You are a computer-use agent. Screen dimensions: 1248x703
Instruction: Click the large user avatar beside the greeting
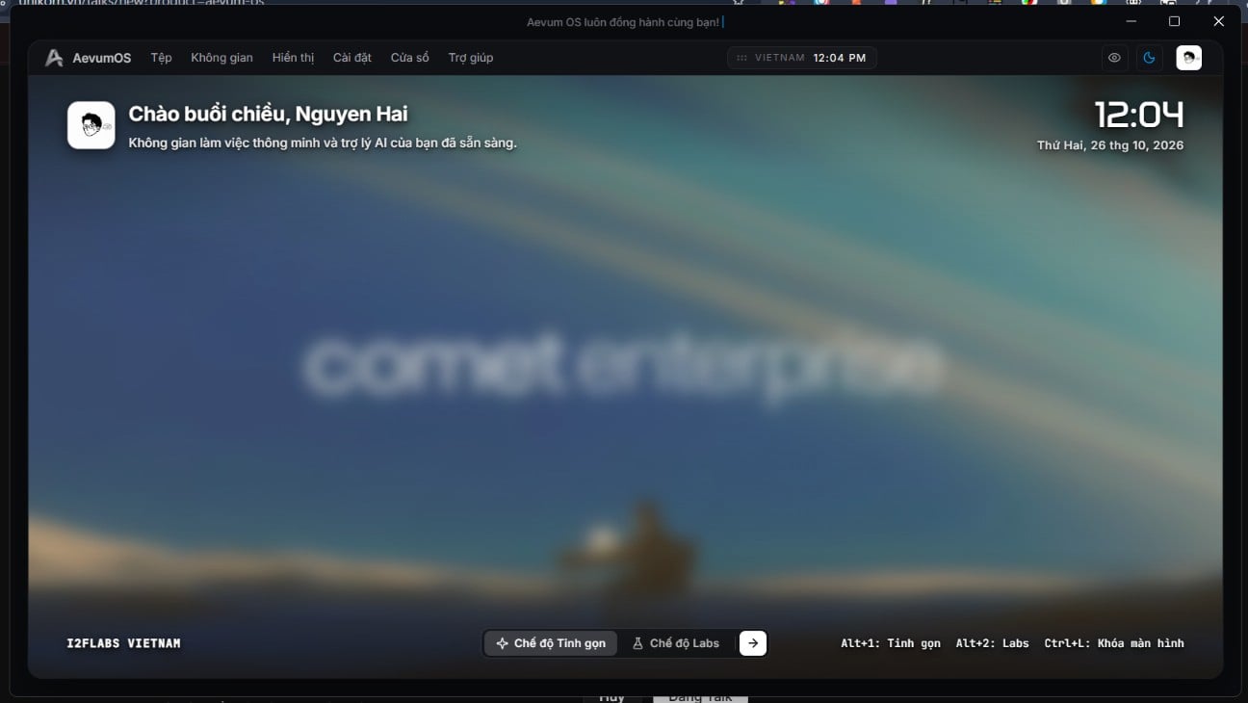(x=91, y=125)
